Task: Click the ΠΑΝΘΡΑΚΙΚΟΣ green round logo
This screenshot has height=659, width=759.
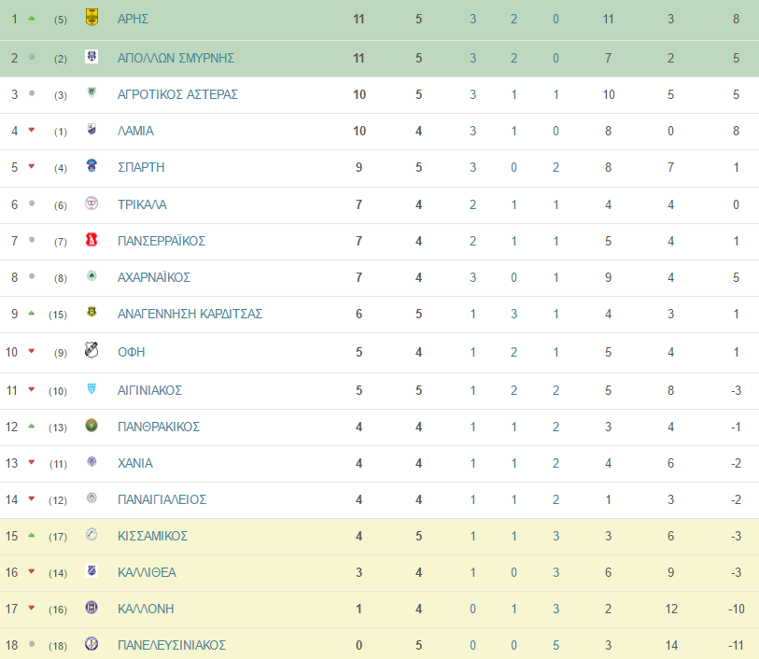Action: pos(91,426)
